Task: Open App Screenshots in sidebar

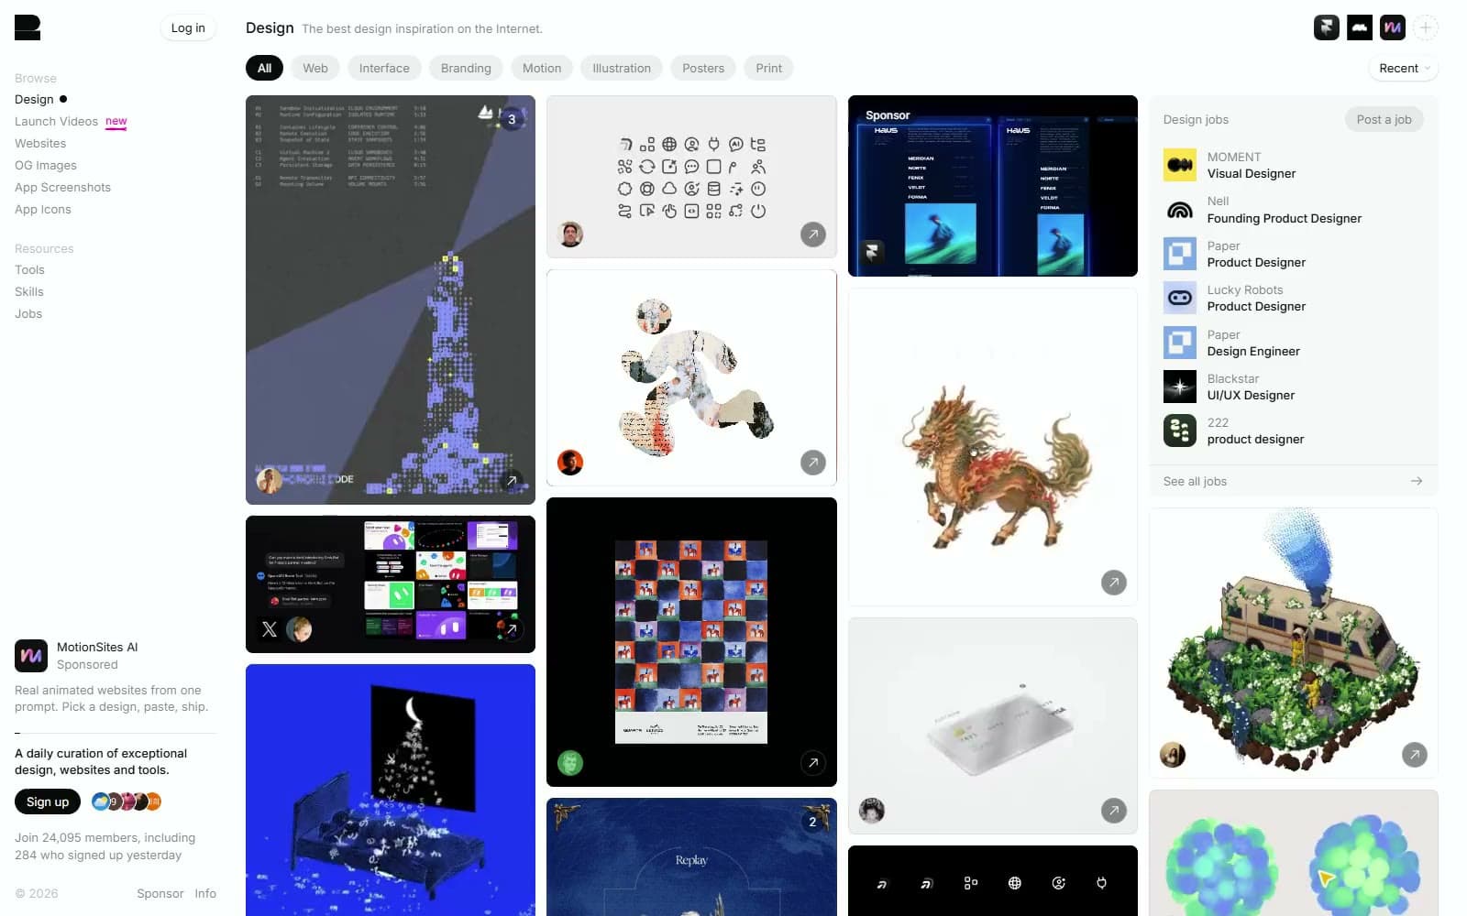Action: (62, 187)
